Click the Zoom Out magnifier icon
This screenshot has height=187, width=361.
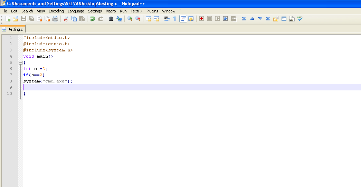coord(138,19)
